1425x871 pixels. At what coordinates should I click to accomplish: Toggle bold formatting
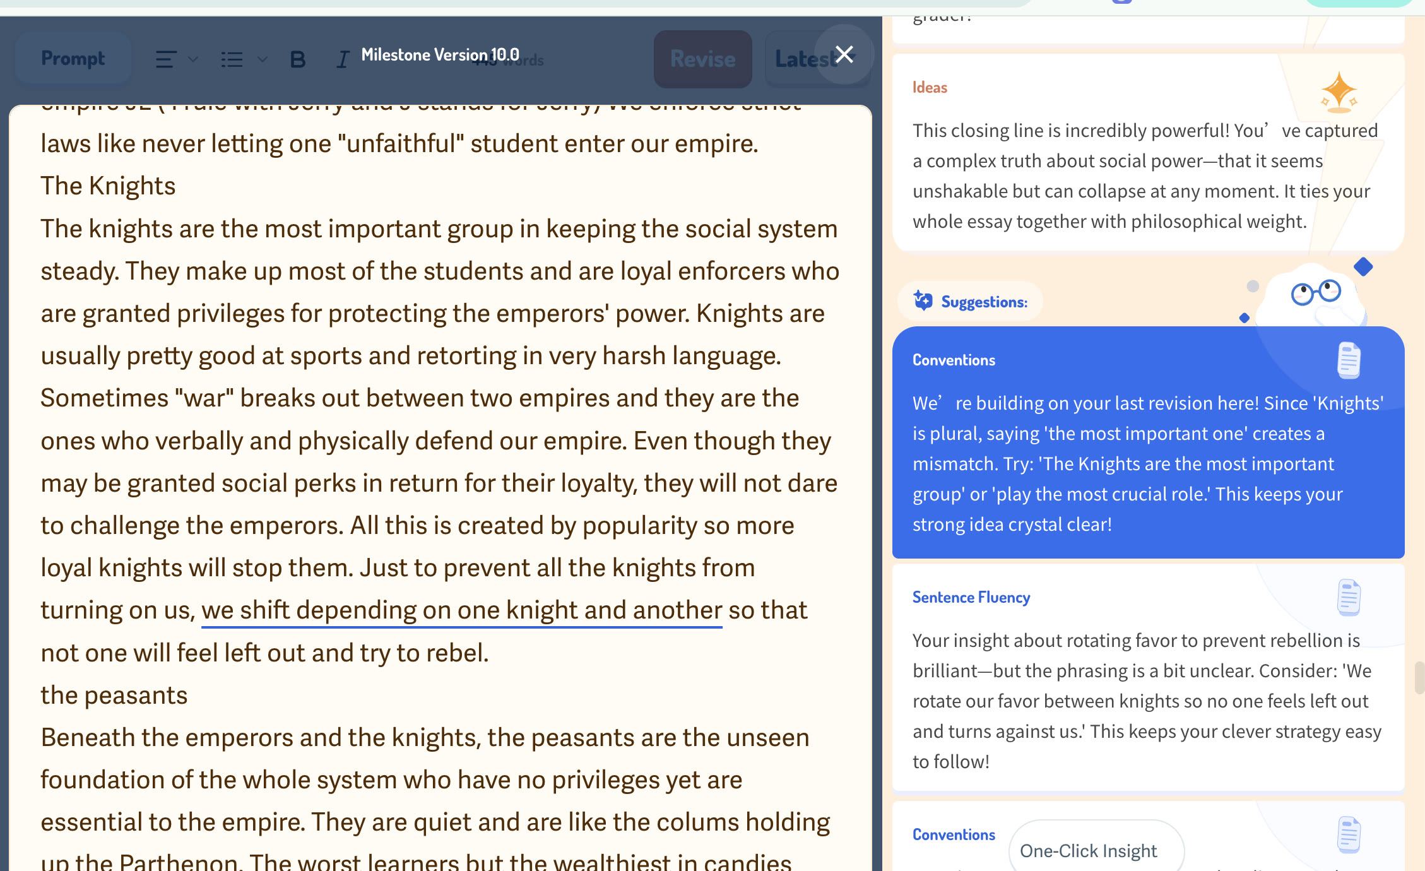pyautogui.click(x=298, y=59)
